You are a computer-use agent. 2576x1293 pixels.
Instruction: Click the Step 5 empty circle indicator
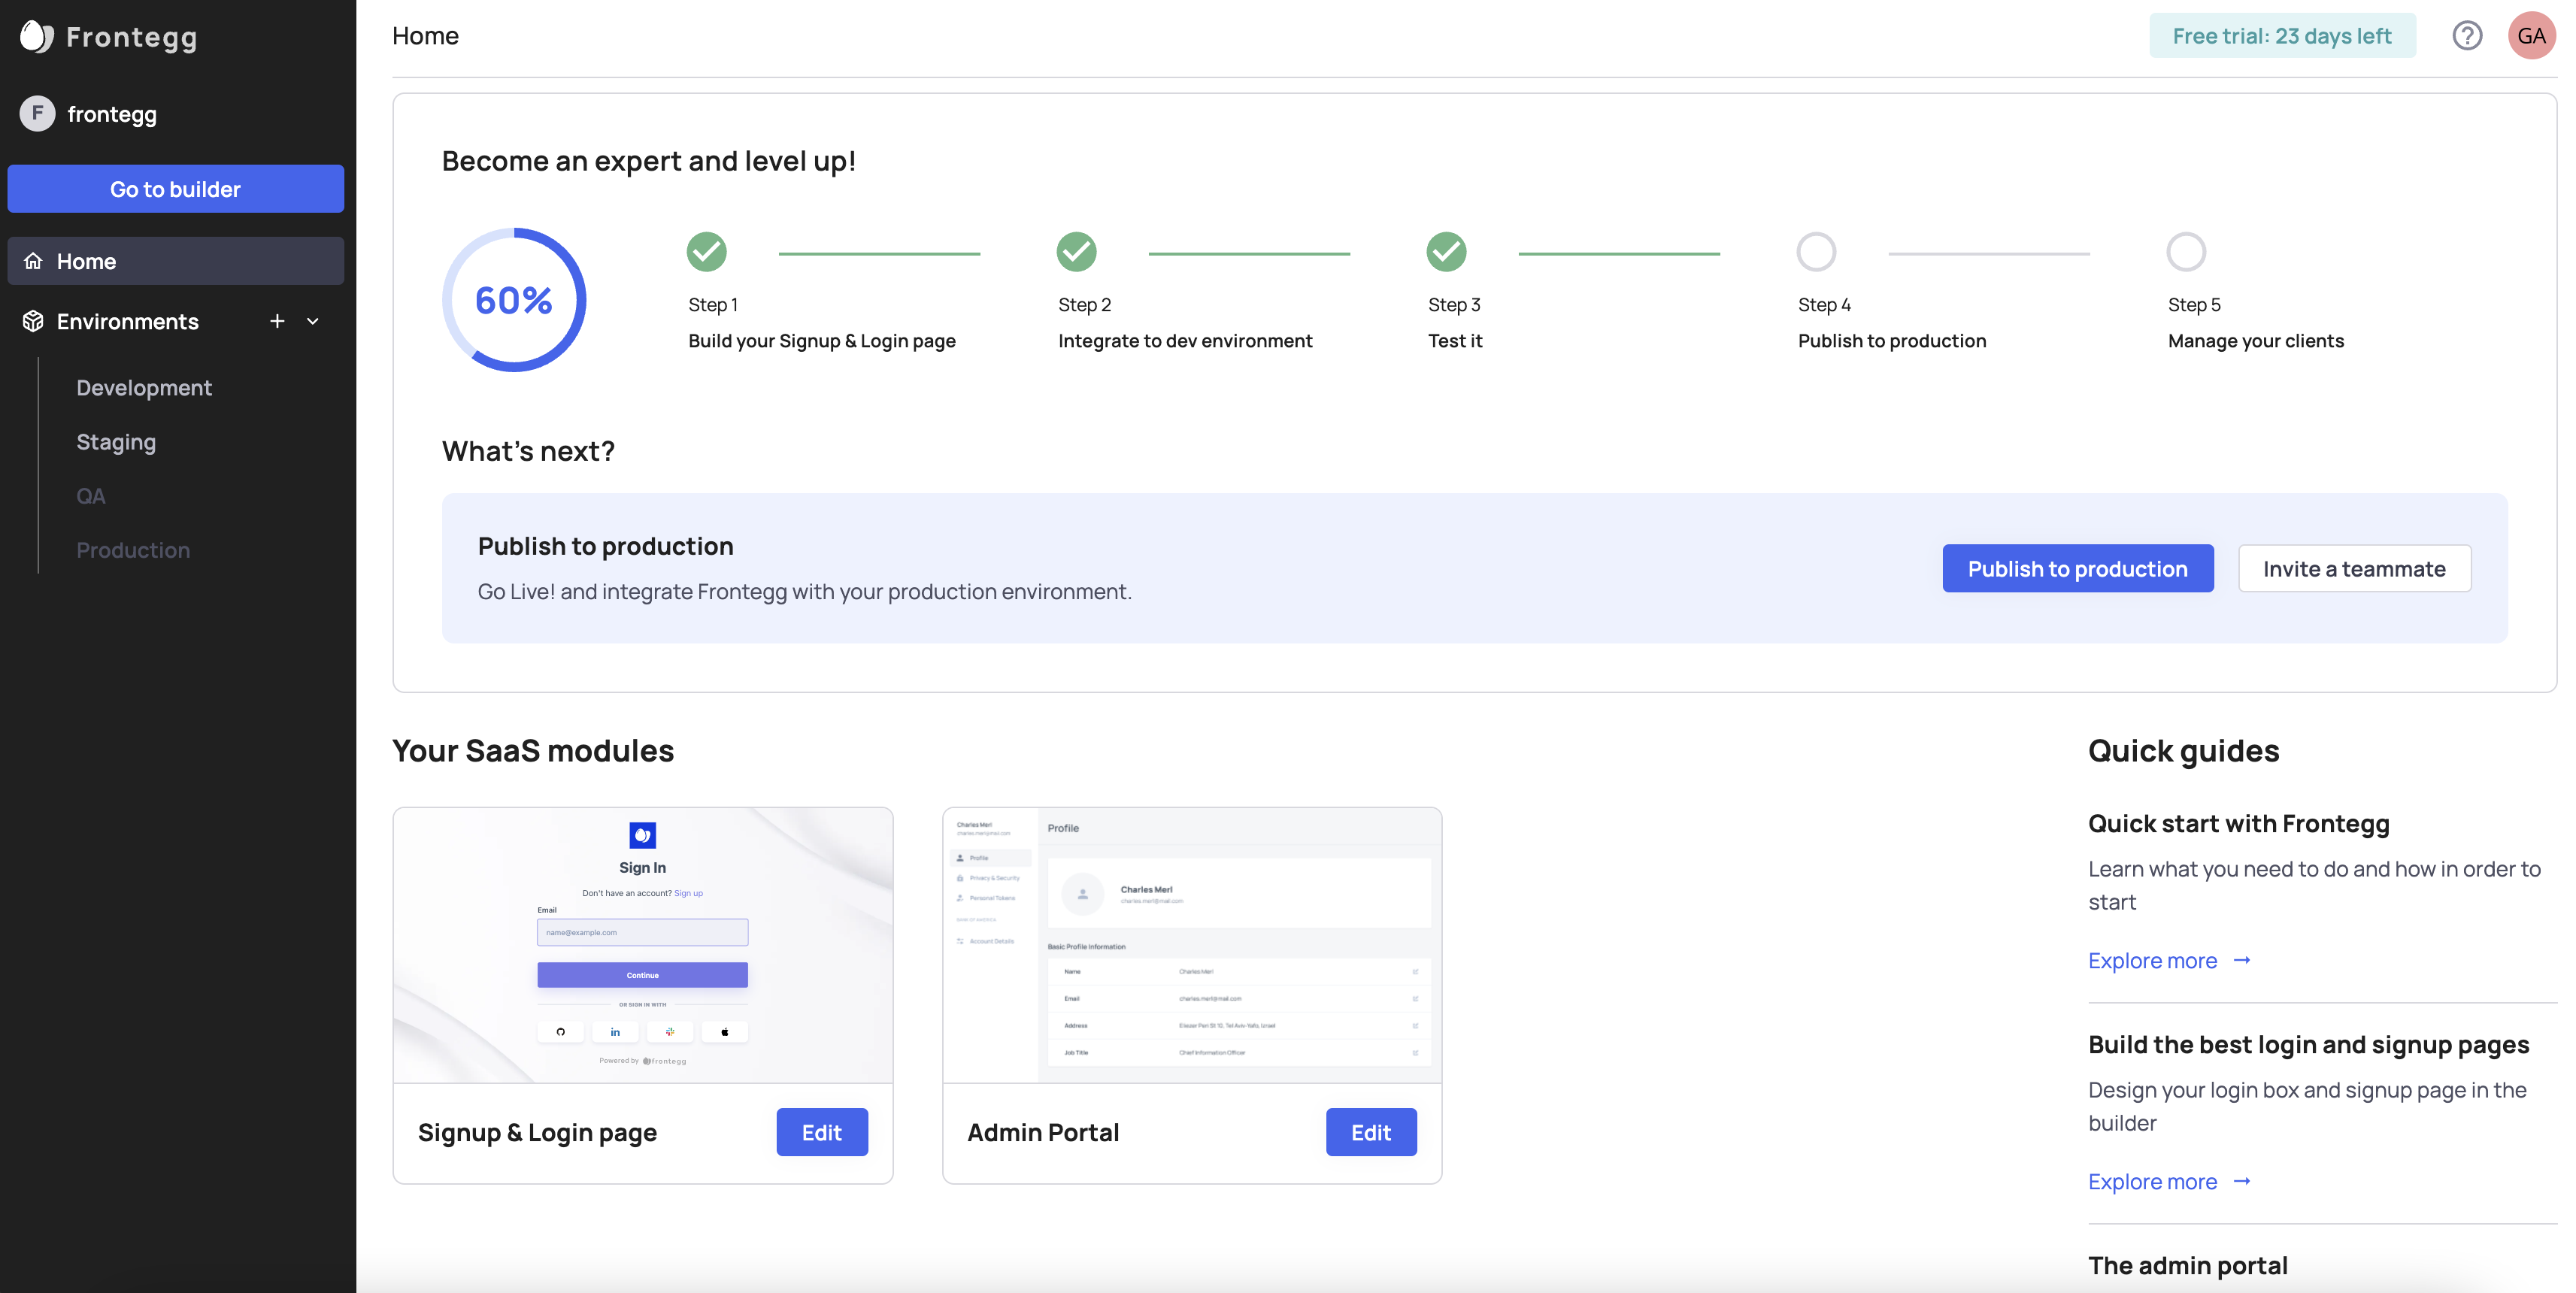click(x=2186, y=252)
